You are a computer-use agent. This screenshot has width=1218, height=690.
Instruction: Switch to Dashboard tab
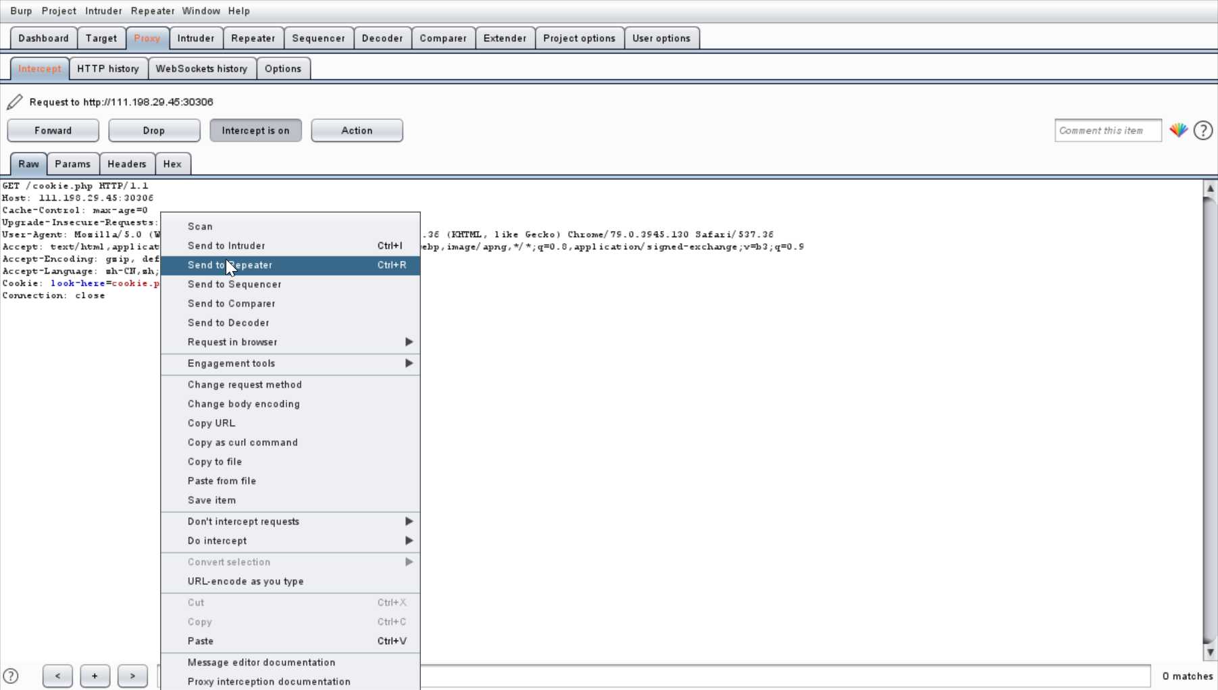tap(43, 39)
